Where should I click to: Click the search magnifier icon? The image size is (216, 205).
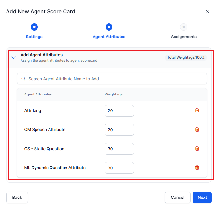23,79
